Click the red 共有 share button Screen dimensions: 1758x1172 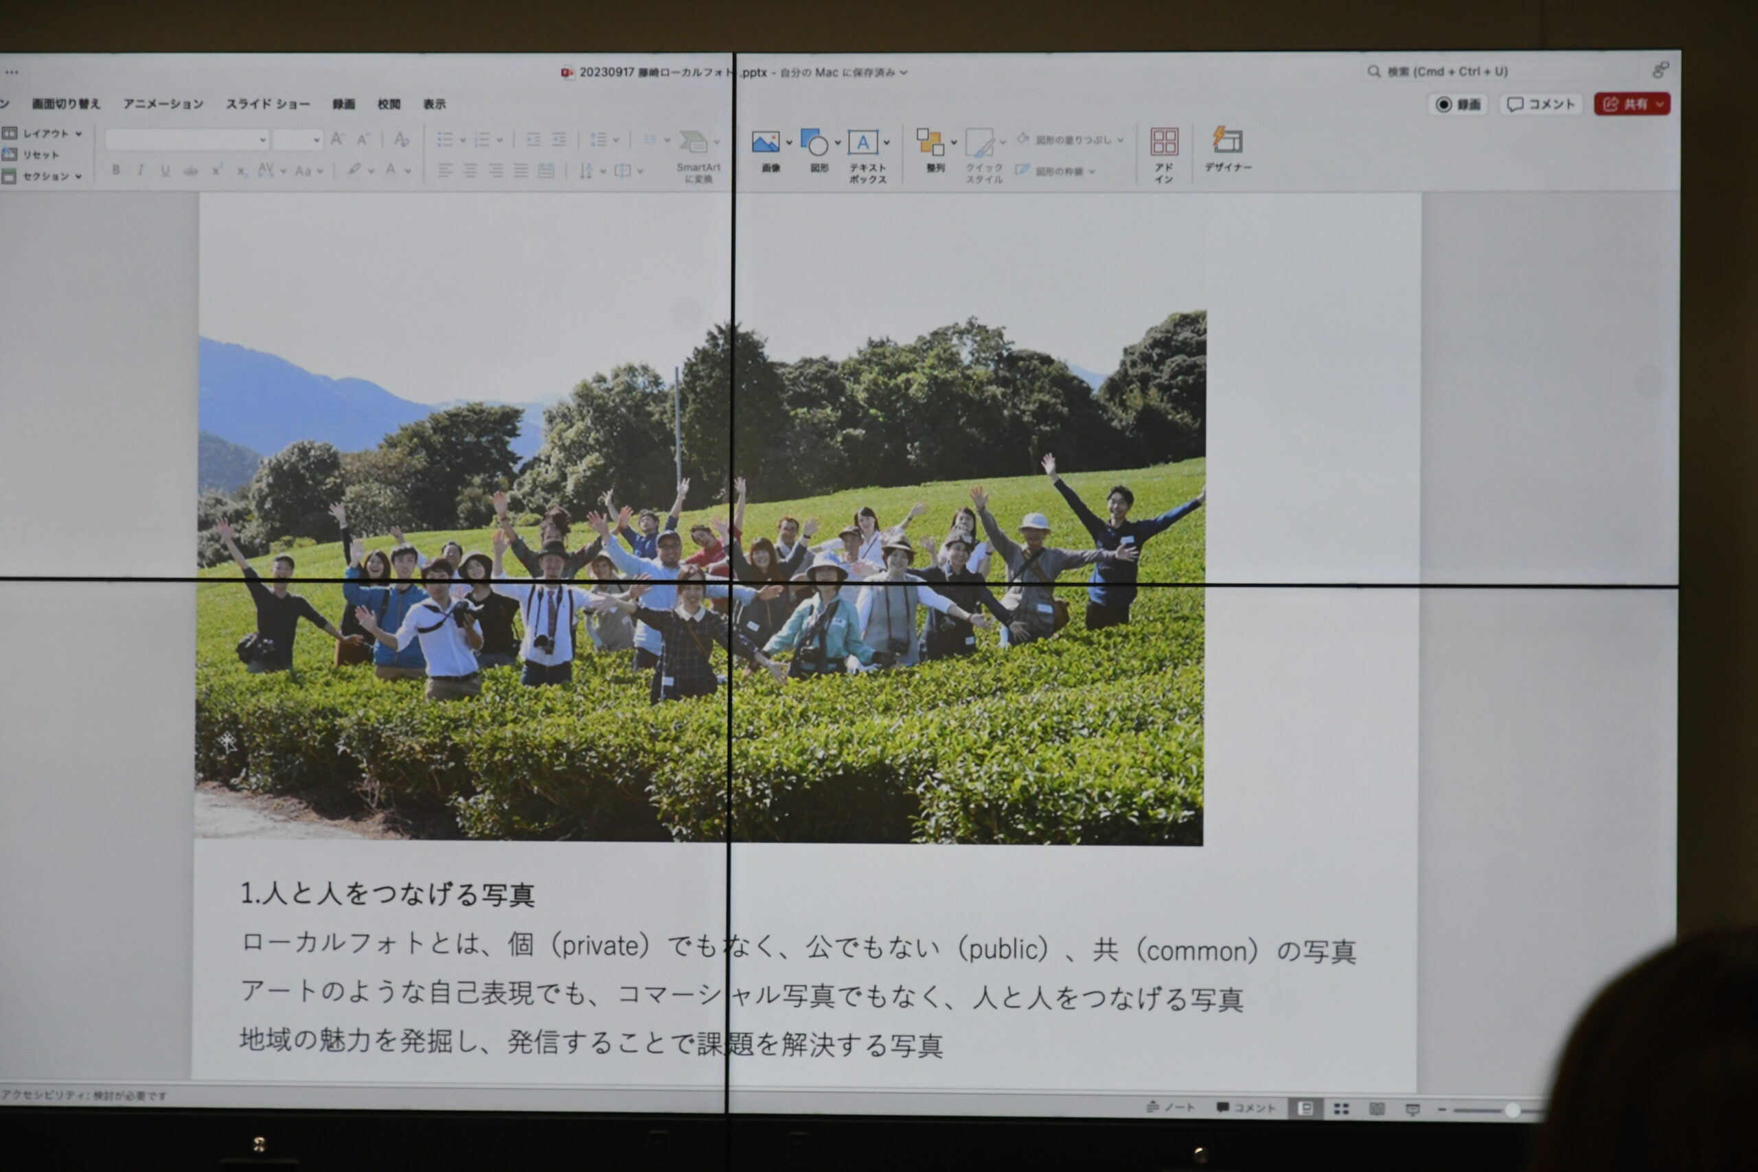point(1632,104)
